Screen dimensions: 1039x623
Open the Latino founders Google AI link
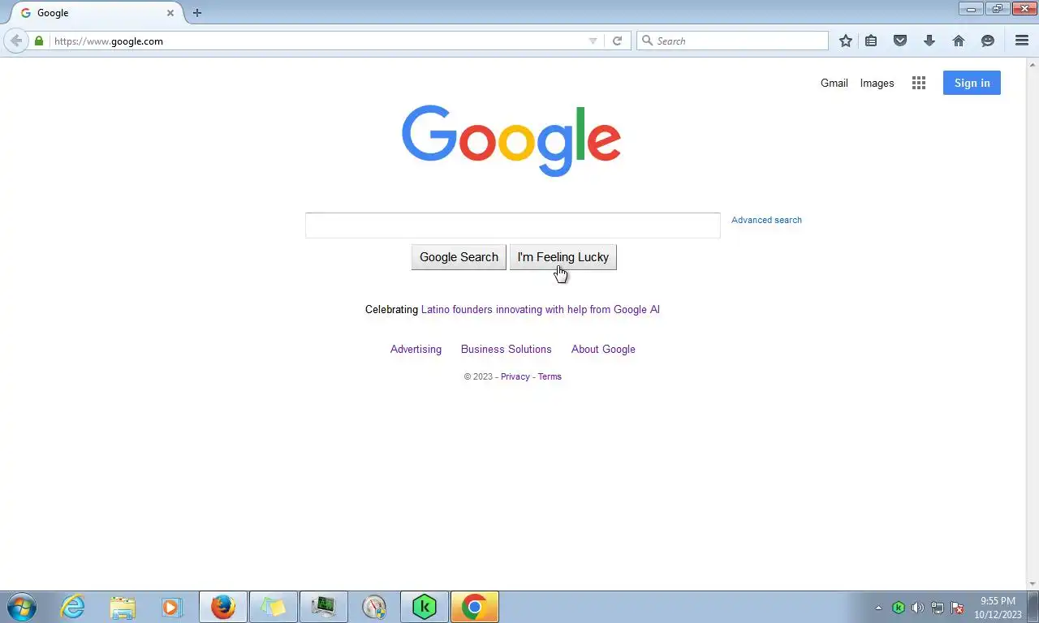540,309
